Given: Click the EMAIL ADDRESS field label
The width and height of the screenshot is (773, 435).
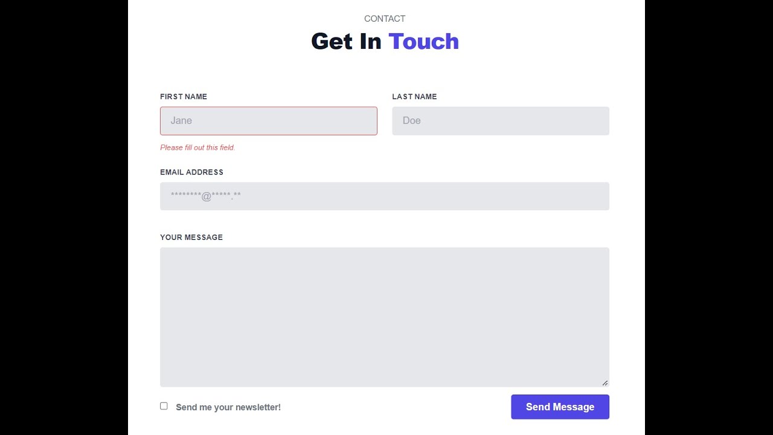Looking at the screenshot, I should pos(191,172).
